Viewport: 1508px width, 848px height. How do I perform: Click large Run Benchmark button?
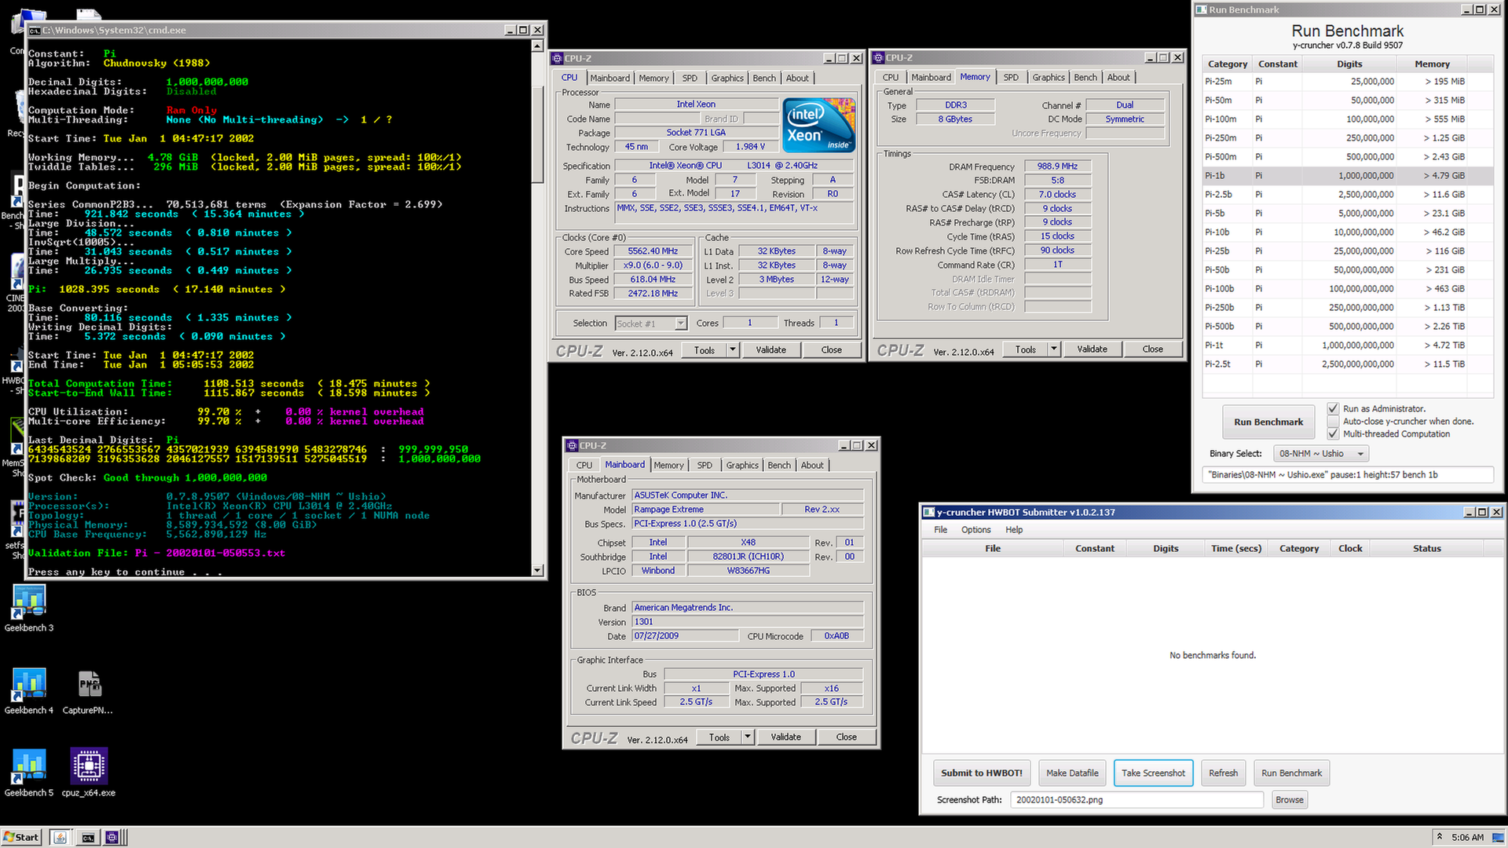[1268, 422]
